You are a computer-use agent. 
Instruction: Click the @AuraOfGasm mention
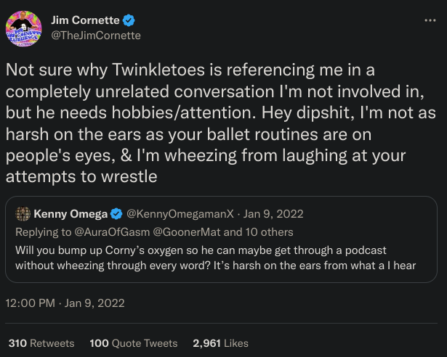pyautogui.click(x=105, y=232)
